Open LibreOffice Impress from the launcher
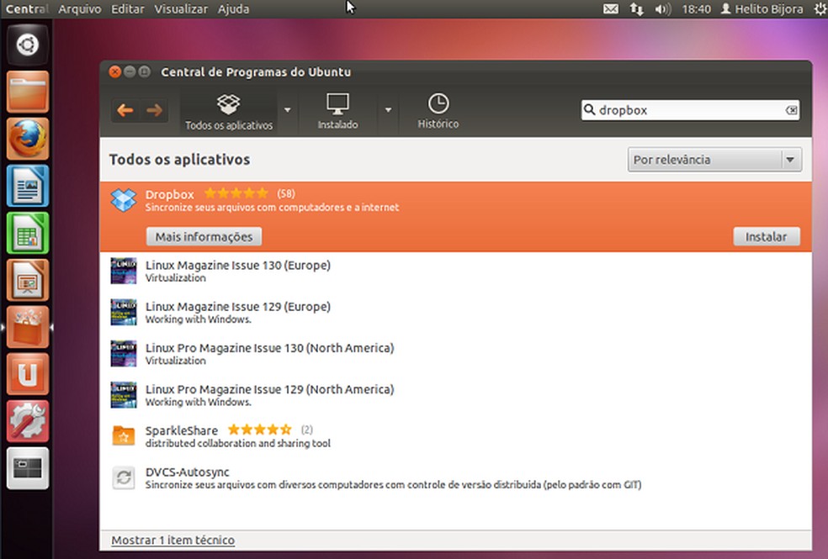The width and height of the screenshot is (828, 559). click(x=28, y=280)
